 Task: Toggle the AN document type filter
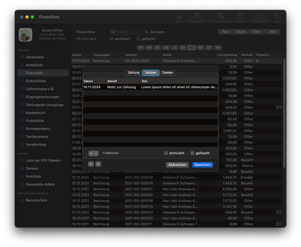coord(149,48)
